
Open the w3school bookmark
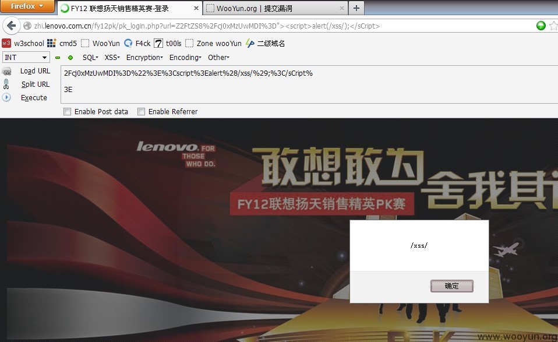(23, 44)
